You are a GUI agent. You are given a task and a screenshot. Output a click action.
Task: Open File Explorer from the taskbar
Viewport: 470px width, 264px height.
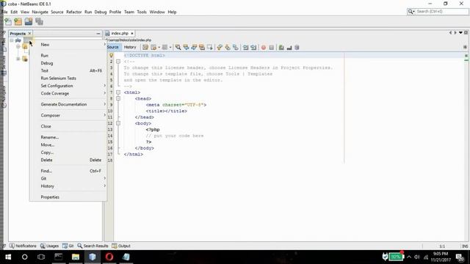click(x=76, y=257)
